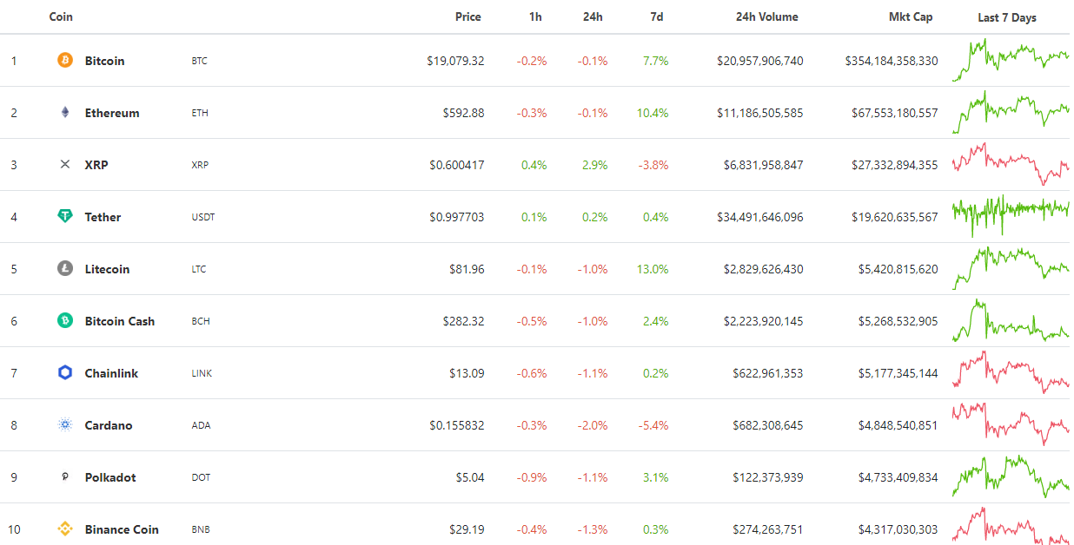This screenshot has height=545, width=1074.
Task: Click the Bitcoin Cash green logo icon
Action: (x=65, y=321)
